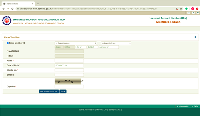The width and height of the screenshot is (200, 116).
Task: Open the FAQs link in footer
Action: [195, 106]
